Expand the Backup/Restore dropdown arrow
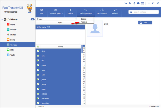Image resolution: width=161 pixels, height=108 pixels. 93,13
